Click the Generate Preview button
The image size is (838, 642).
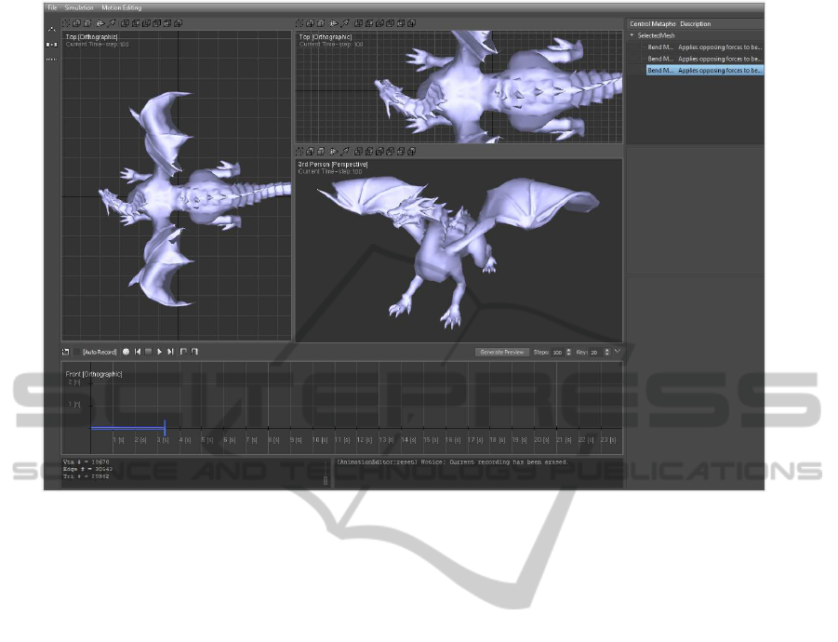(502, 353)
